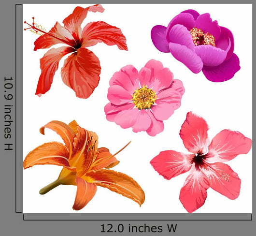Click the dark center of the pink hibiscus
This screenshot has height=236, width=256.
199,159
